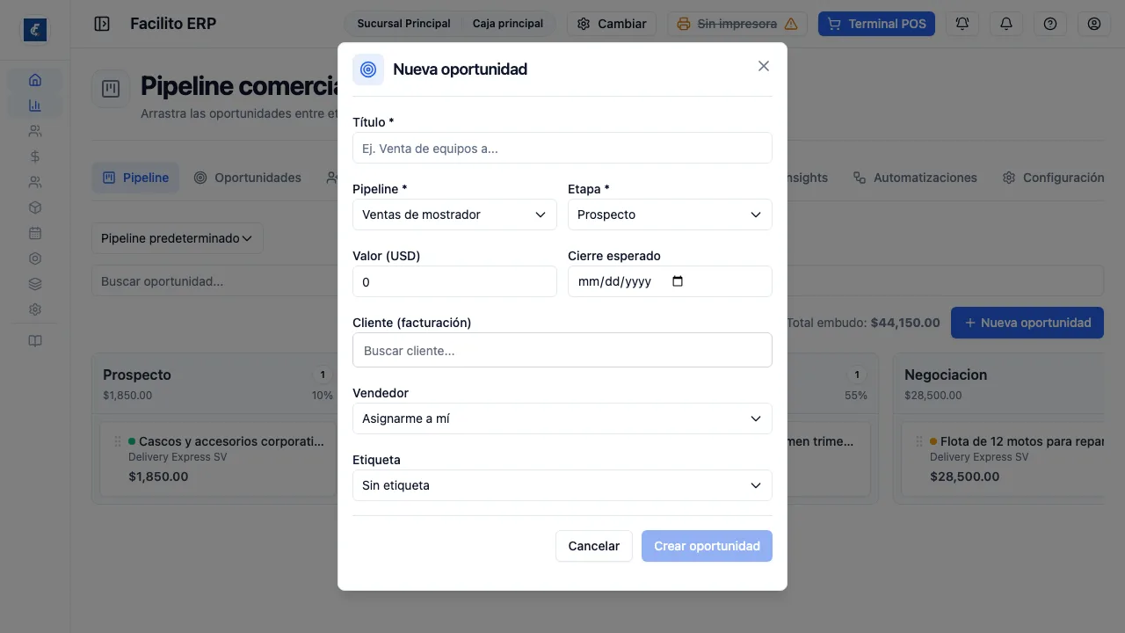
Task: Click the notifications bell icon
Action: click(x=1006, y=24)
